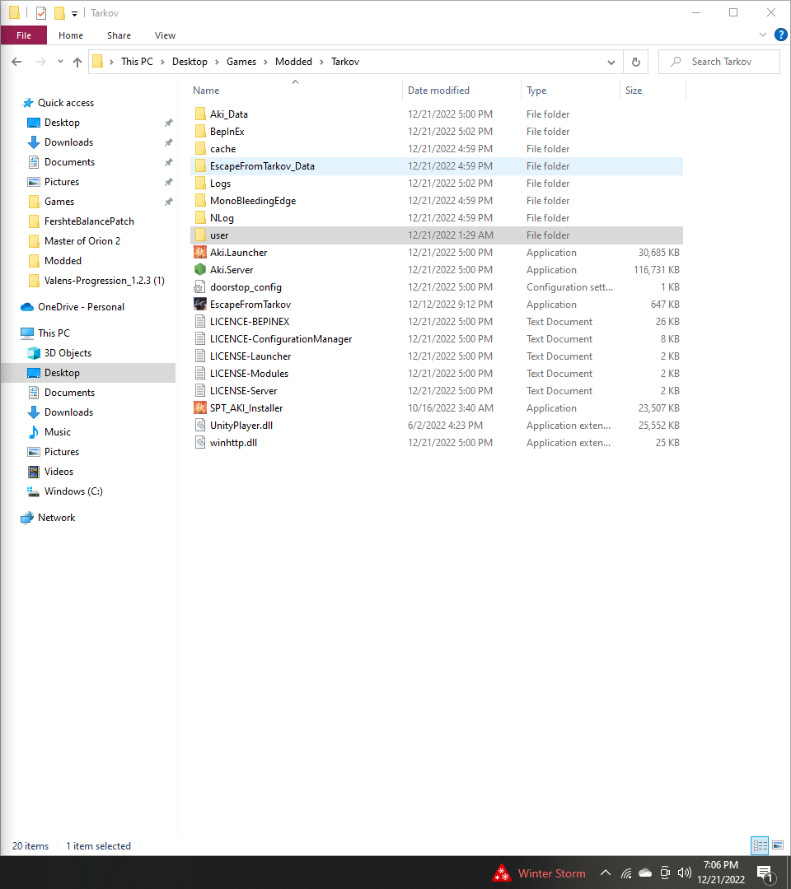This screenshot has width=791, height=889.
Task: Switch to details view layout icon
Action: [x=760, y=845]
